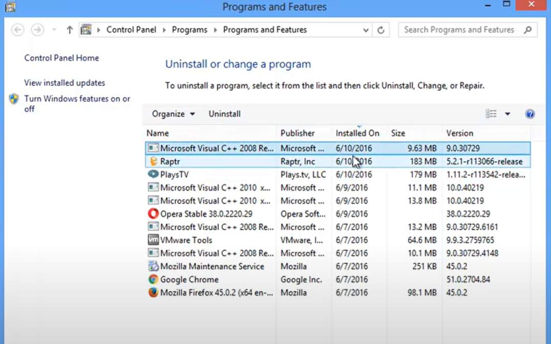Sort programs by the Size column
This screenshot has height=344, width=551.
(x=398, y=133)
